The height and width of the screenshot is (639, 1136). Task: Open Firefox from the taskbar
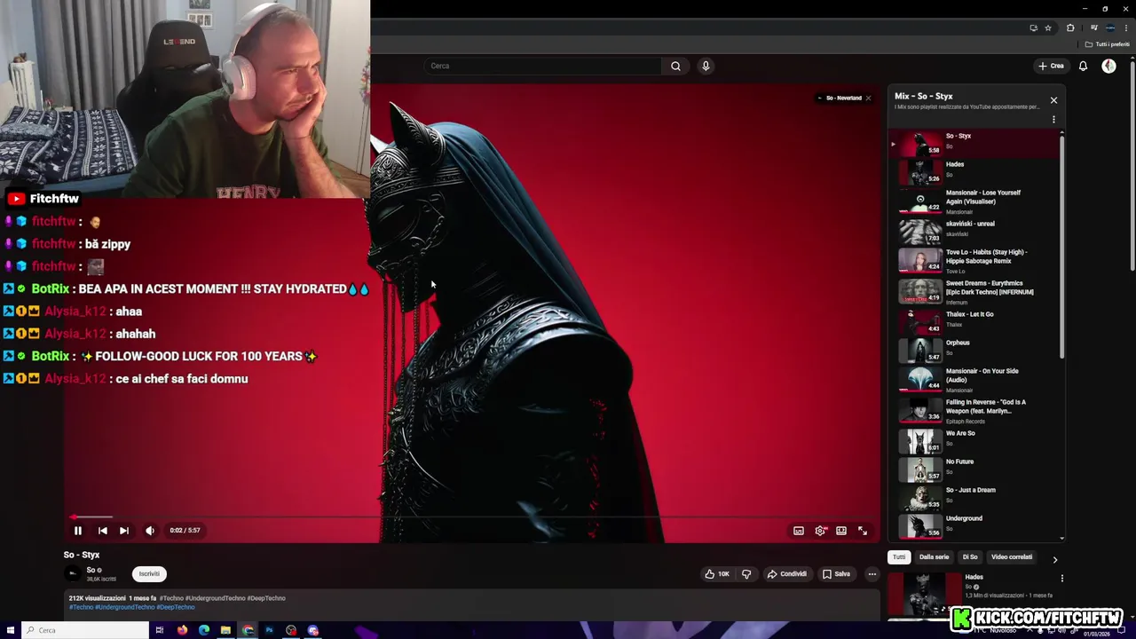pos(183,630)
